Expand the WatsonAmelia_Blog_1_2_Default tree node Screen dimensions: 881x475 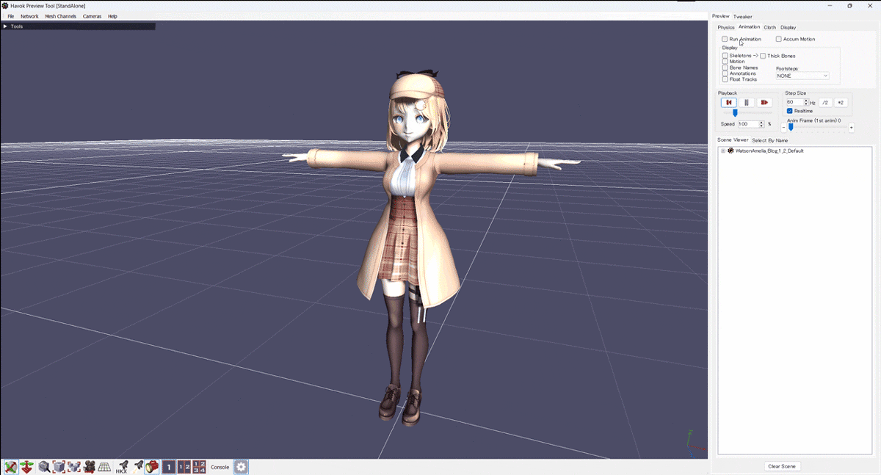723,151
